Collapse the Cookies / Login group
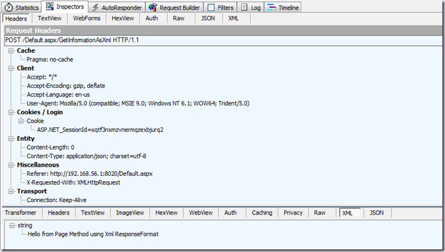Screen dimensions: 445x252 point(11,112)
